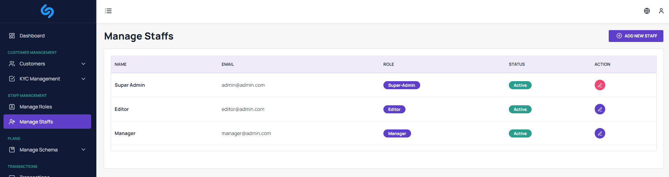Expand the KYC Management submenu
This screenshot has height=177, width=669.
83,79
